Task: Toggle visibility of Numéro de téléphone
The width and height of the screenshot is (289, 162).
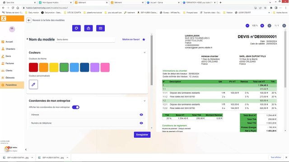Action: 141,123
